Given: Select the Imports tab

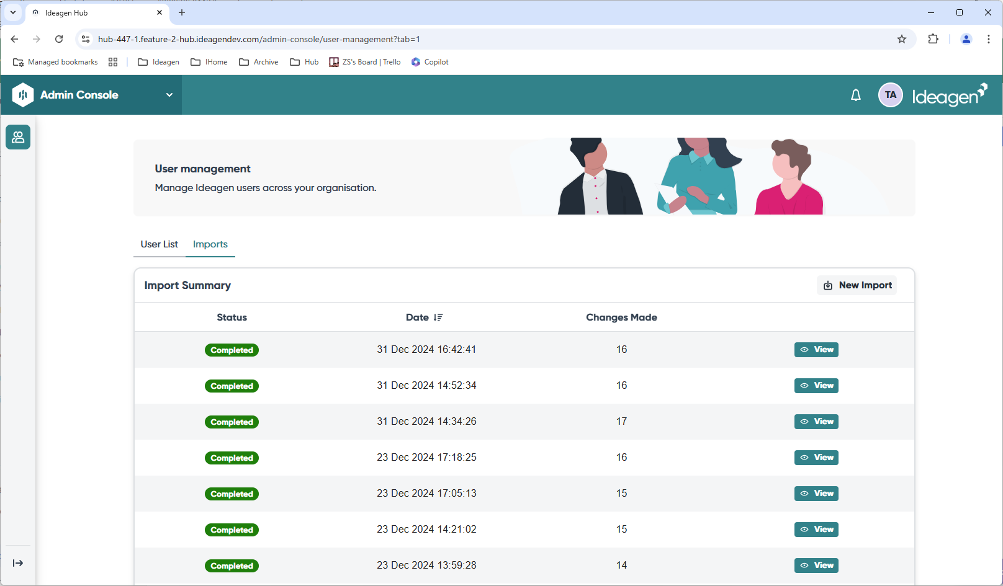Looking at the screenshot, I should pyautogui.click(x=210, y=244).
